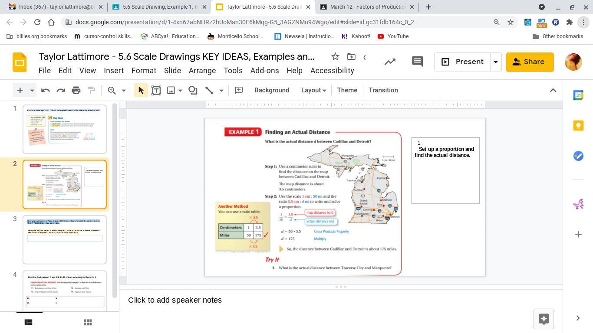The width and height of the screenshot is (593, 333).
Task: Open Google Keep side panel
Action: point(578,126)
